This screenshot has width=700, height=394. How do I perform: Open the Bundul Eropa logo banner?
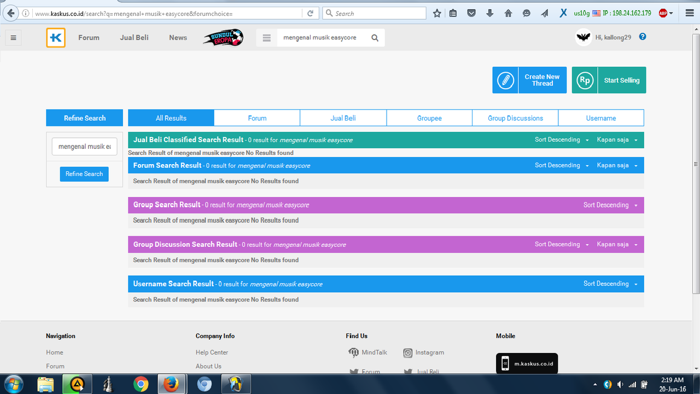tap(223, 38)
